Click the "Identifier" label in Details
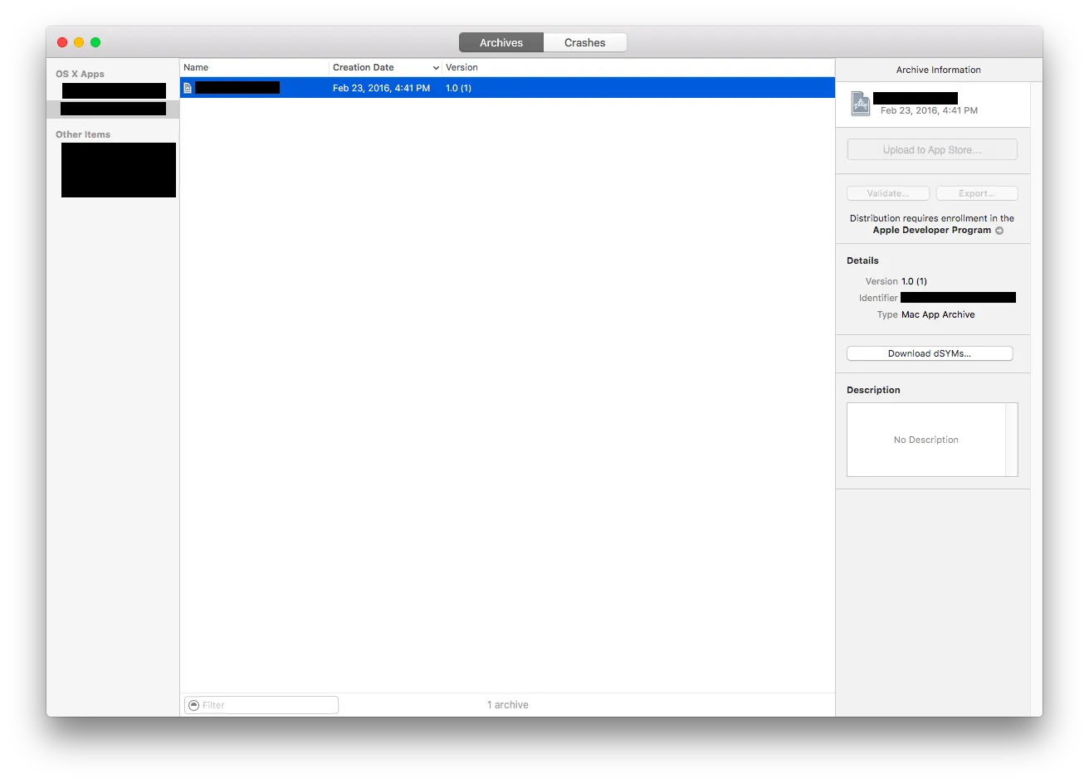 click(878, 299)
